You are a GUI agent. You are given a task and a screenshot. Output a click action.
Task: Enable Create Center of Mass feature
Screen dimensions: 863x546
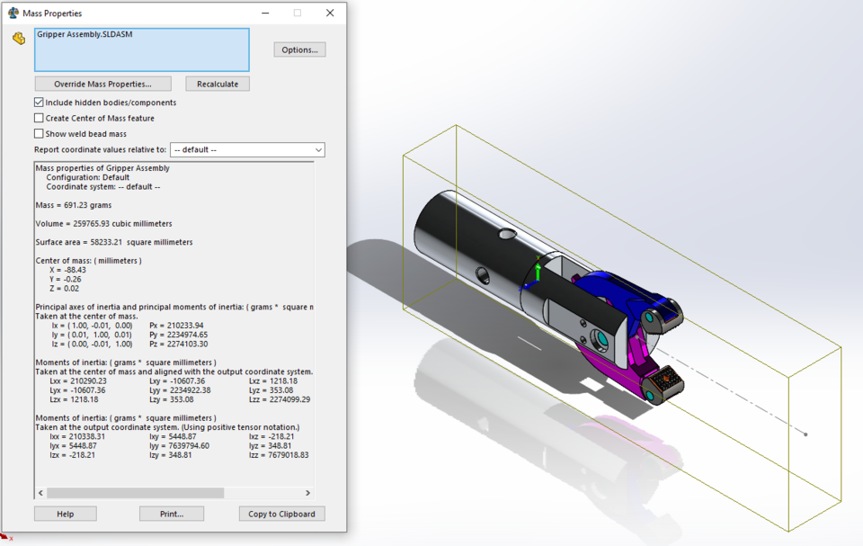click(38, 118)
